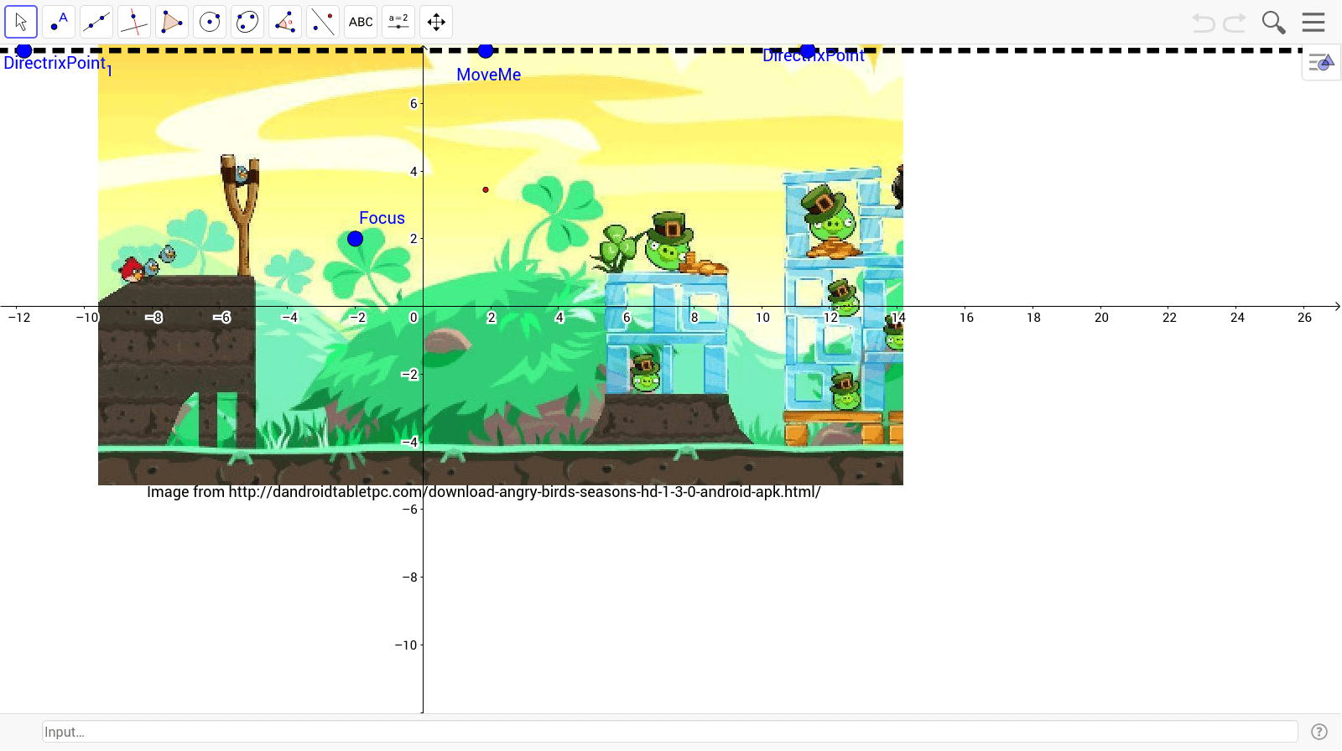Viewport: 1342px width, 751px height.
Task: Click the Focus label text
Action: click(x=382, y=218)
